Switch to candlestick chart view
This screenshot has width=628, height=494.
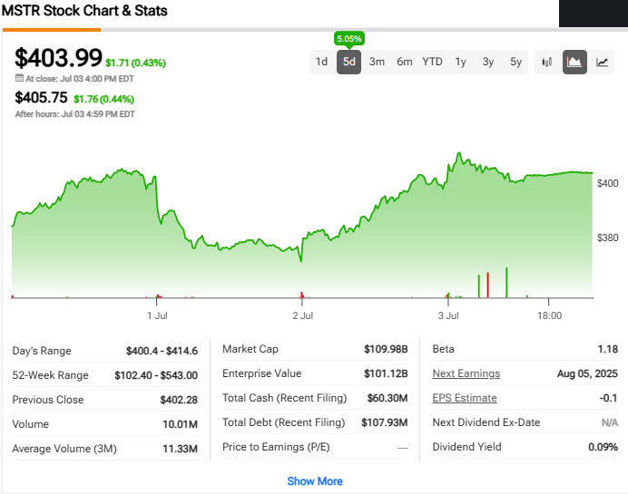pos(547,62)
